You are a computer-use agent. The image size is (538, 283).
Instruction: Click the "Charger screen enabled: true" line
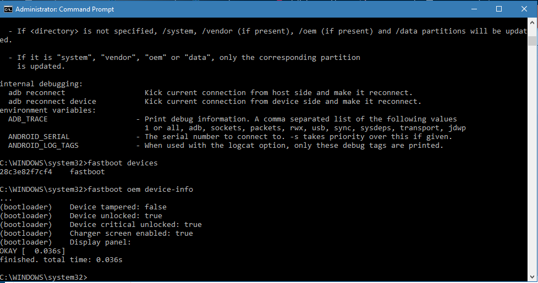click(131, 234)
